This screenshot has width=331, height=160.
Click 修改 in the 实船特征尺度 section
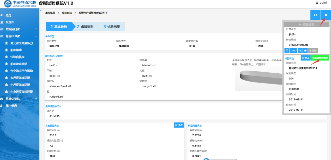coord(179,125)
